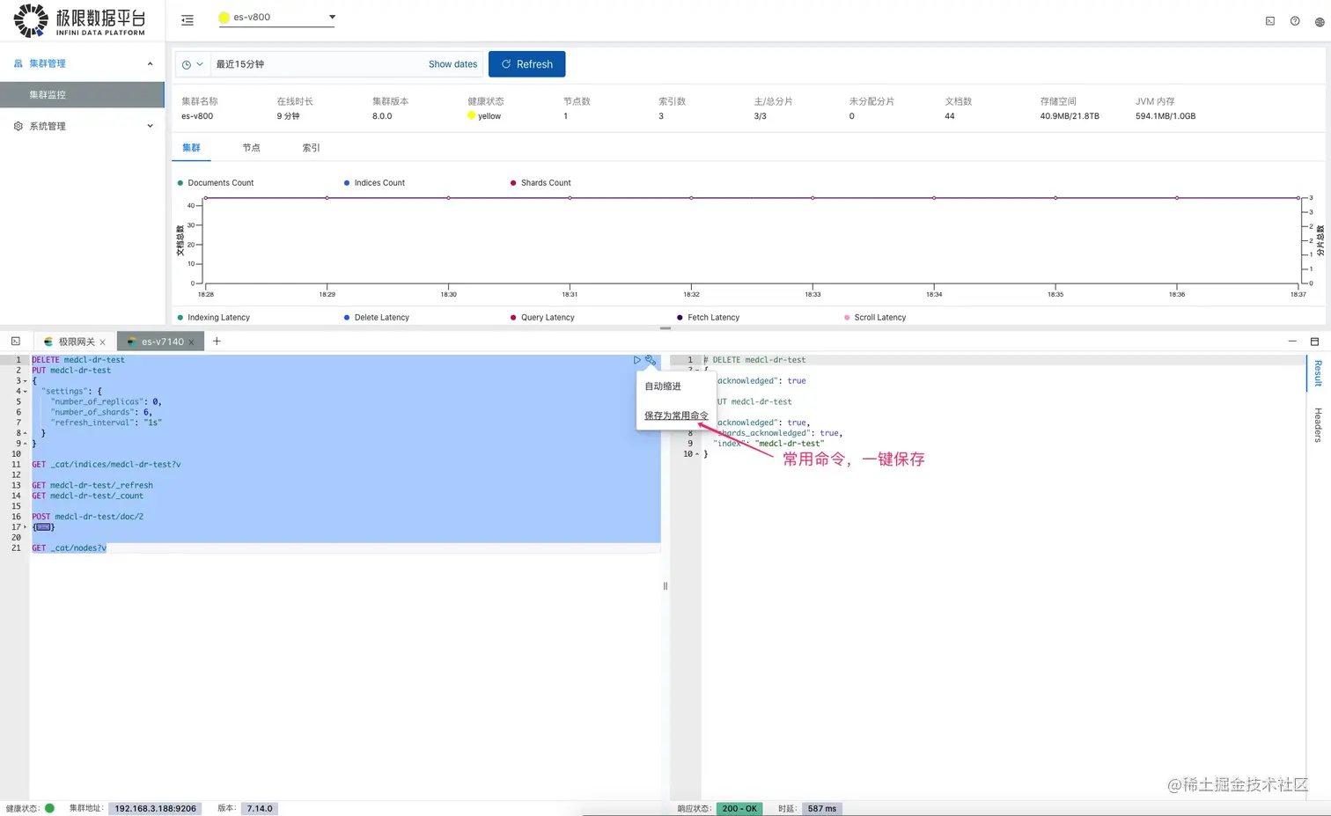Open the console with the header terminal icon
This screenshot has width=1331, height=816.
pos(1270,21)
